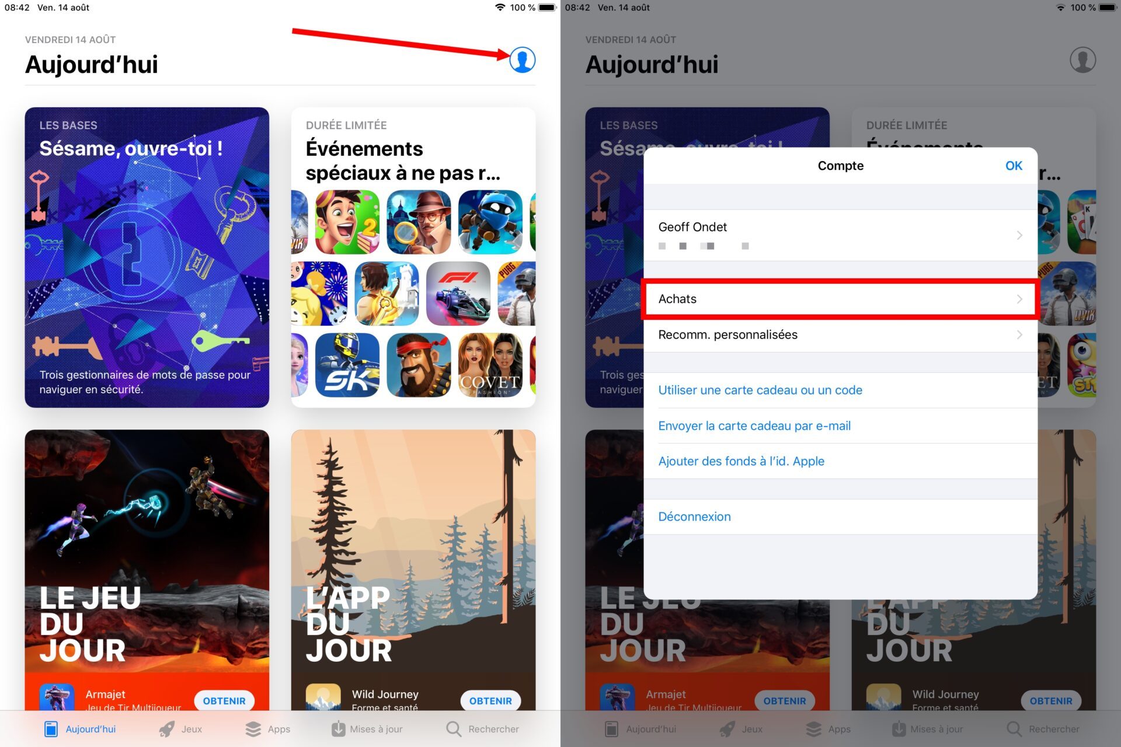Image resolution: width=1121 pixels, height=747 pixels.
Task: Expand the Recomm. personnalisées chevron
Action: pyautogui.click(x=1019, y=334)
